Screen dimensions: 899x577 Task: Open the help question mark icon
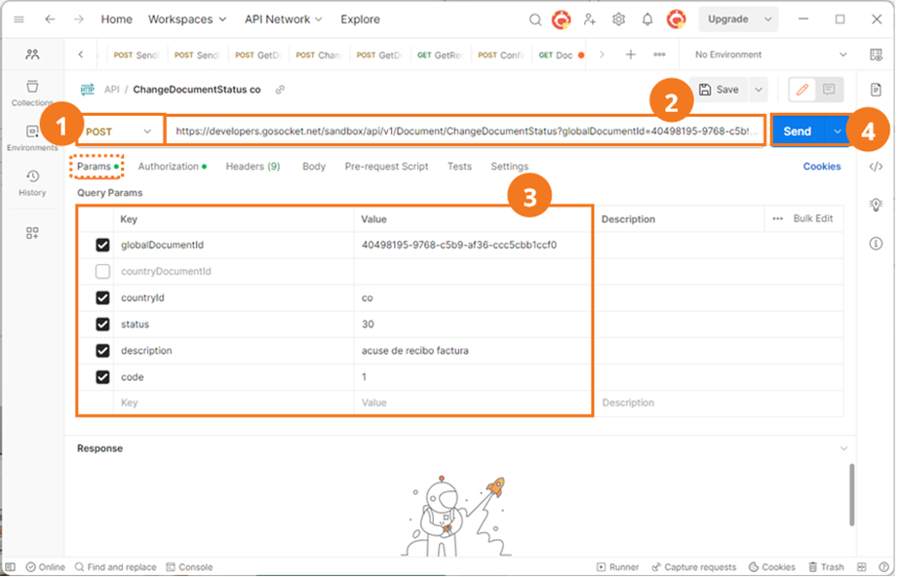pyautogui.click(x=884, y=567)
